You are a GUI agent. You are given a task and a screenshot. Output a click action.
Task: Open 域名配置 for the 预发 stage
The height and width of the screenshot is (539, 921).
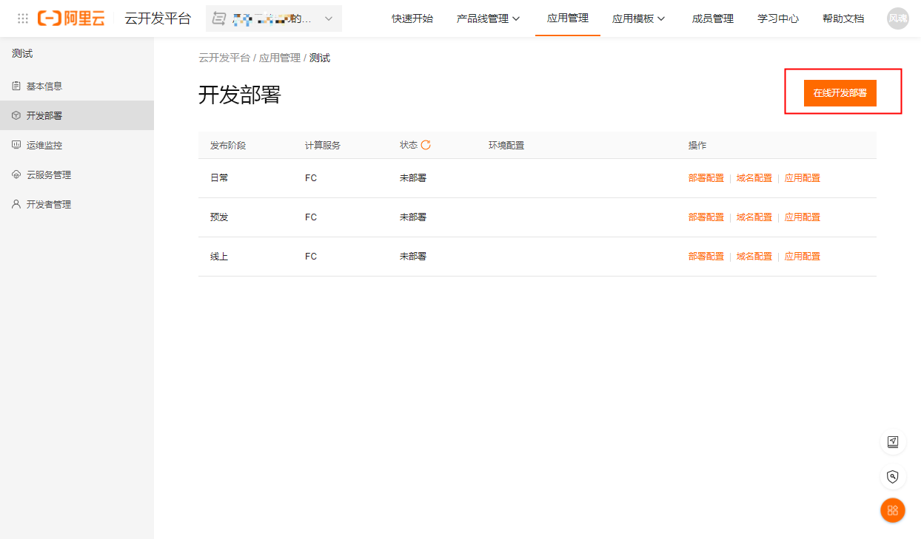[x=754, y=217]
